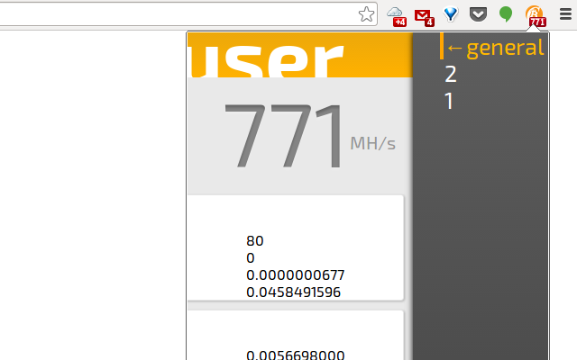
Task: Click the value 80 in stats card
Action: point(254,241)
